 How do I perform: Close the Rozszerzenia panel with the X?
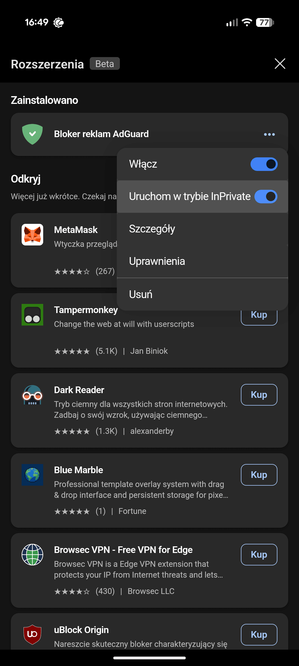(x=280, y=64)
